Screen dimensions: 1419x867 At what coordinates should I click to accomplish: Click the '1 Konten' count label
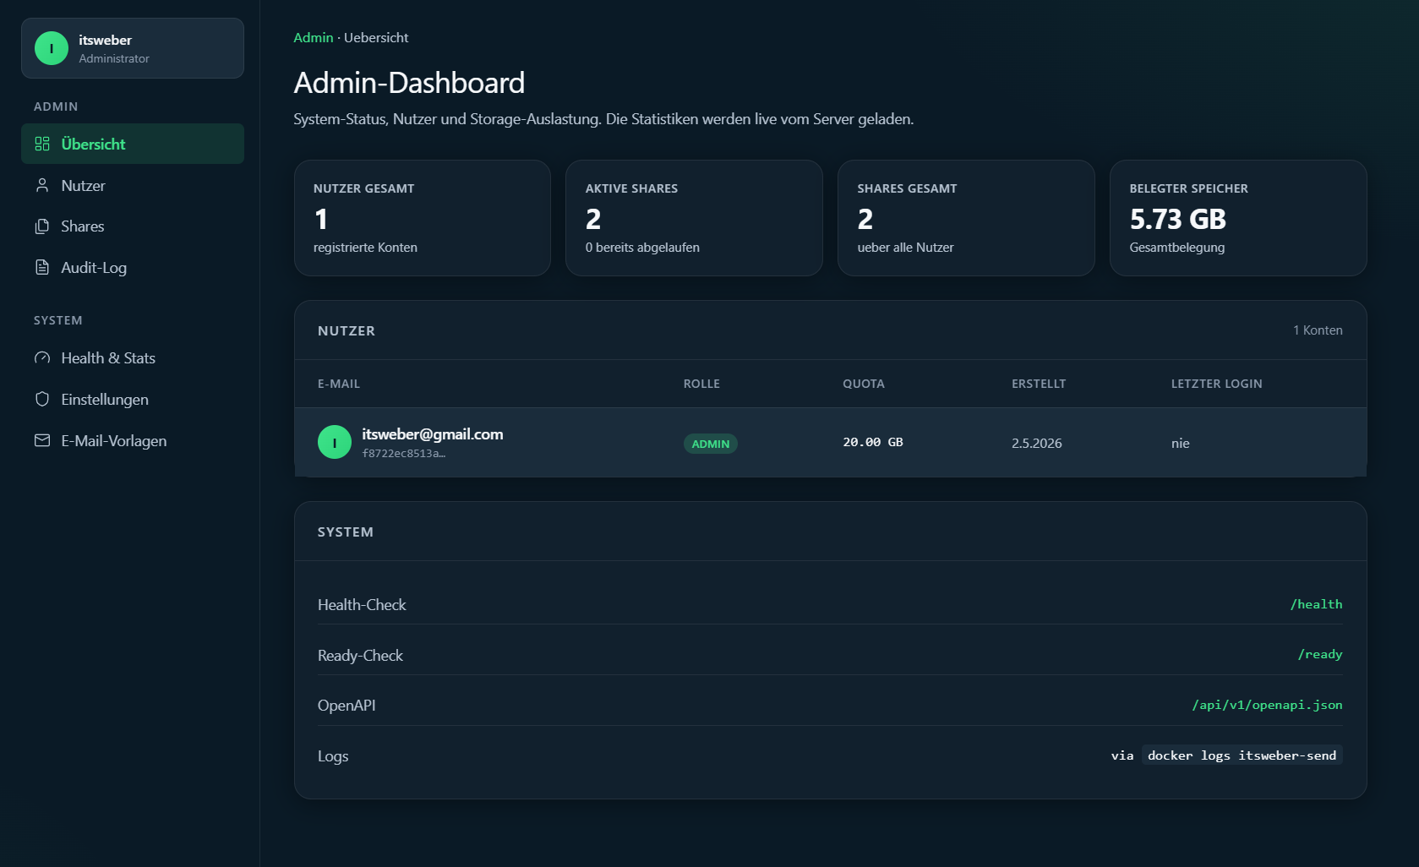tap(1318, 330)
